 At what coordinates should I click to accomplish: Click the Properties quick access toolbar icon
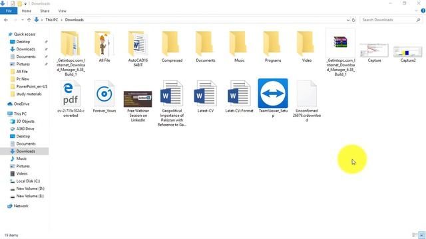[x=13, y=4]
